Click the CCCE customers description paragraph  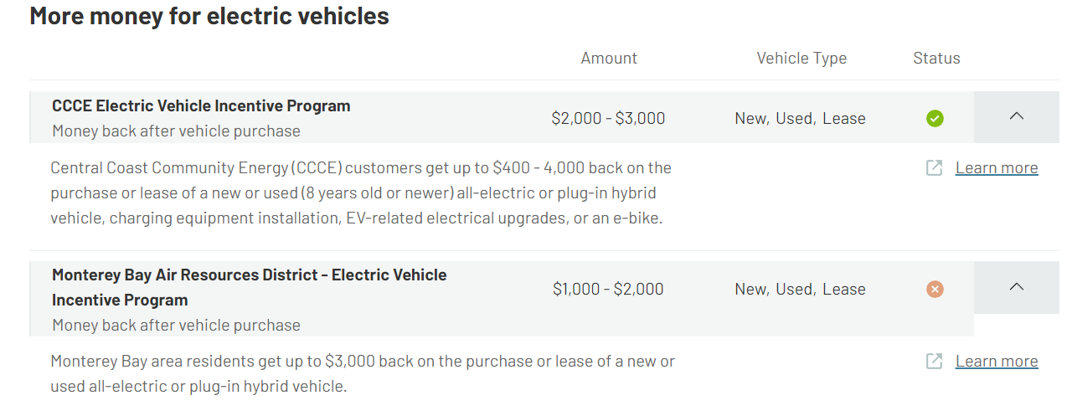coord(361,193)
